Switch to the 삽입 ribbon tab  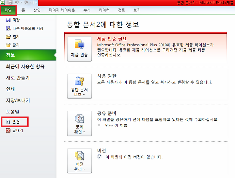pyautogui.click(x=37, y=10)
